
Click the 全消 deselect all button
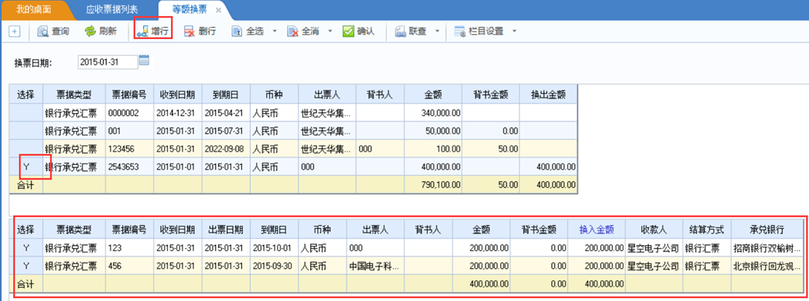(x=303, y=31)
